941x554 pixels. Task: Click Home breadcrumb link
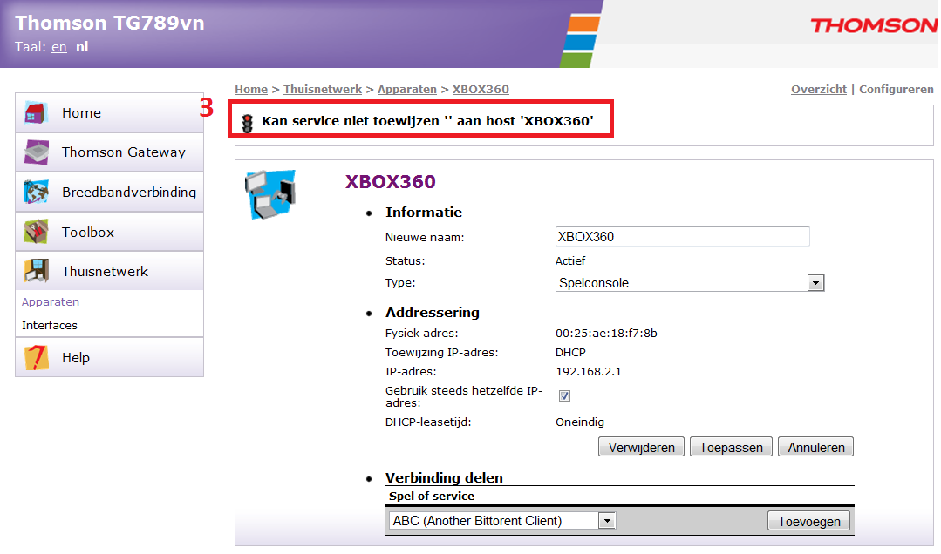pos(251,90)
